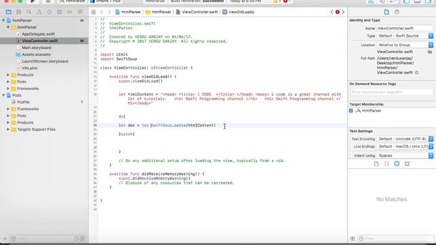The width and height of the screenshot is (436, 245).
Task: Go back in editor history
Action: 102,12
